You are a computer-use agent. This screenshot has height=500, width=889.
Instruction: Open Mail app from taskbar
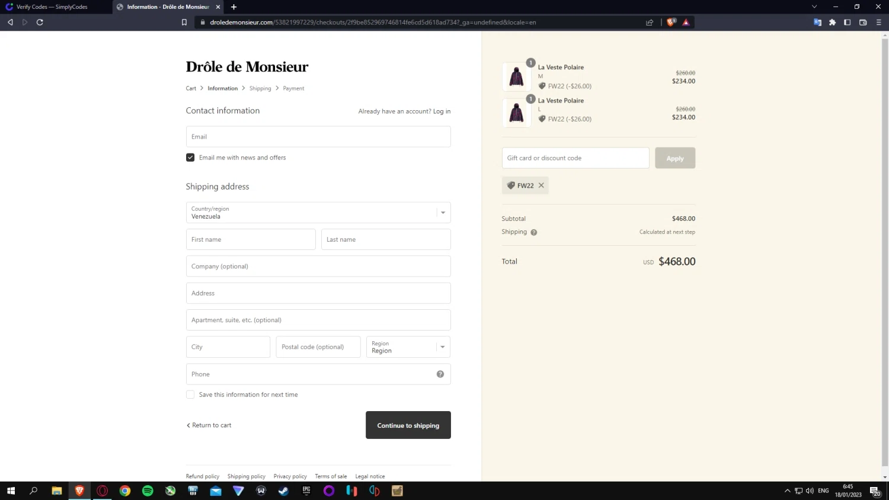[216, 491]
